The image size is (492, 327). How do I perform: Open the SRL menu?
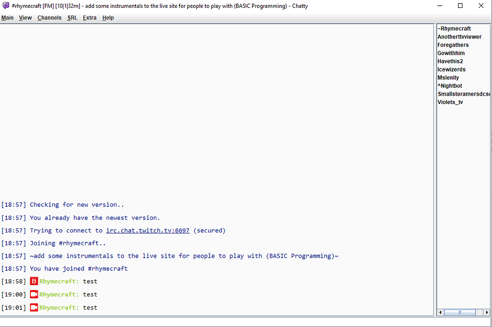click(72, 18)
